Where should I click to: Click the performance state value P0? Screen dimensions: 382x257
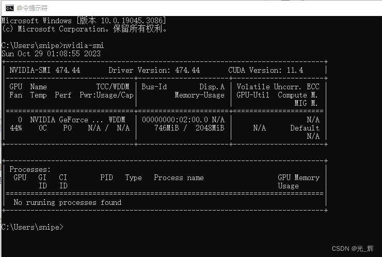[x=68, y=128]
